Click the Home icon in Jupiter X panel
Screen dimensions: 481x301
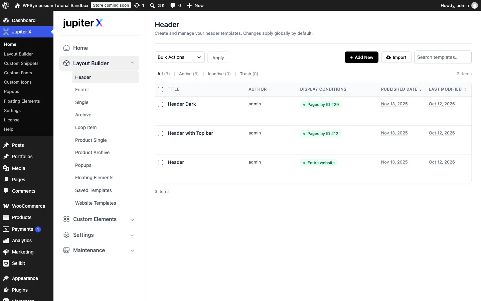tap(66, 48)
